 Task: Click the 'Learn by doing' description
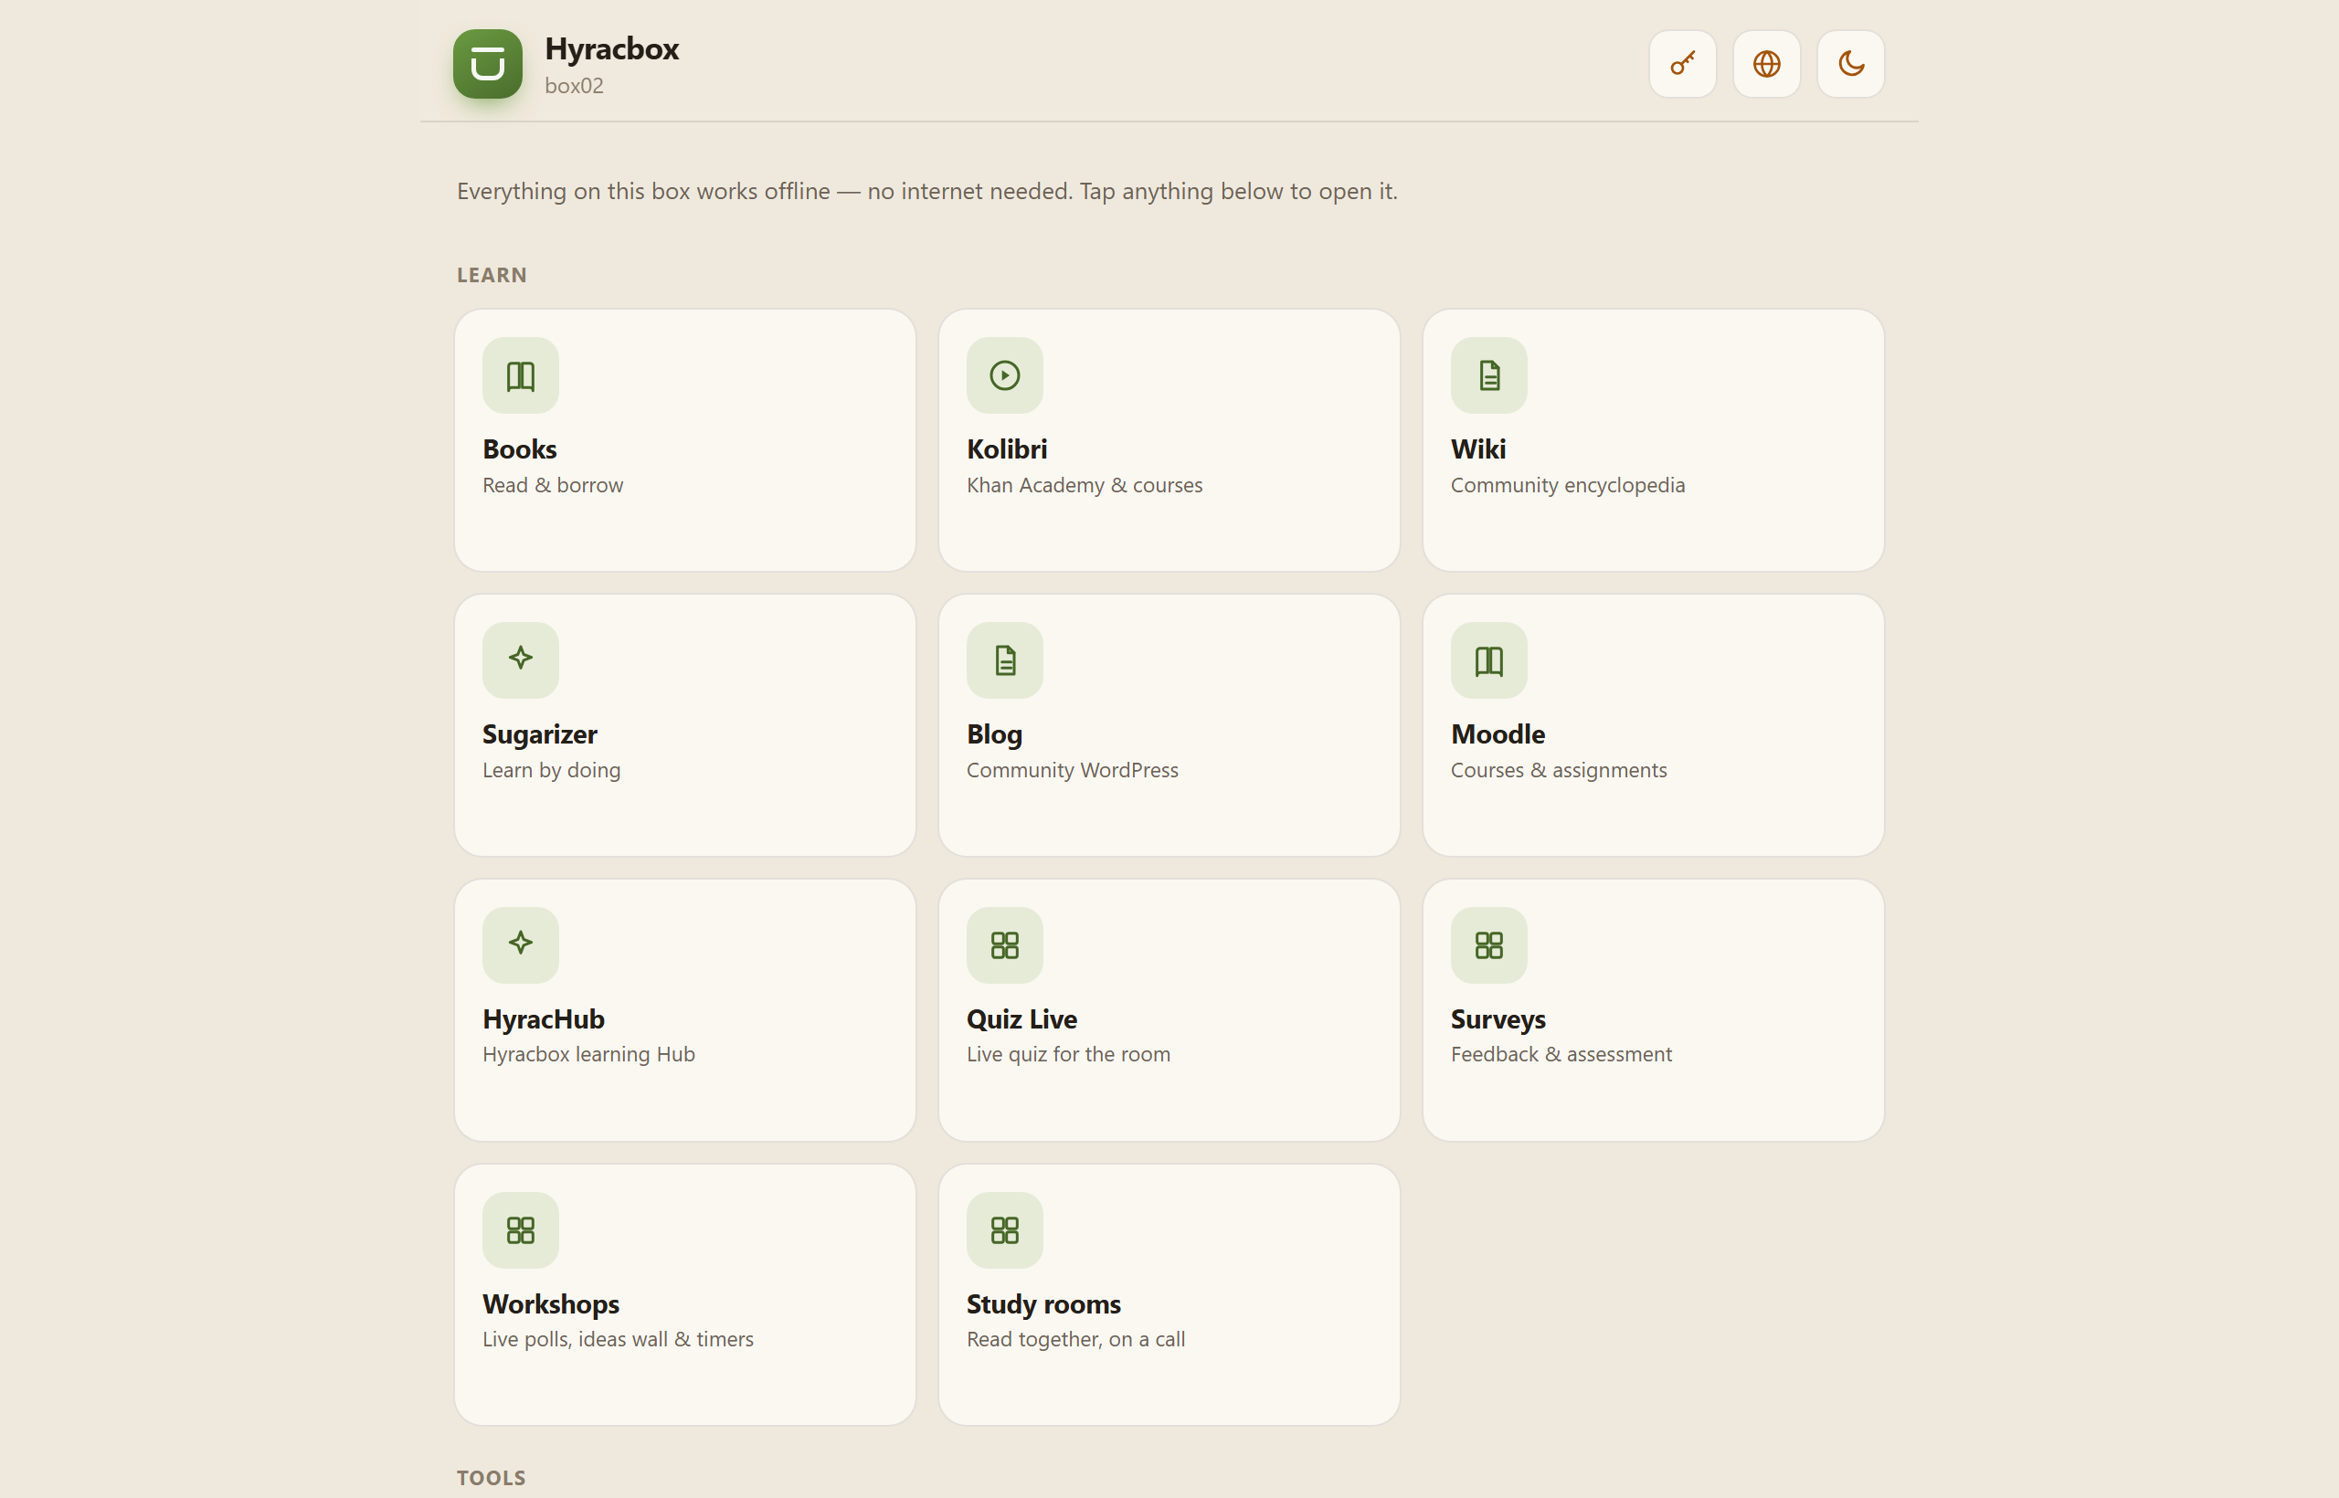[552, 769]
